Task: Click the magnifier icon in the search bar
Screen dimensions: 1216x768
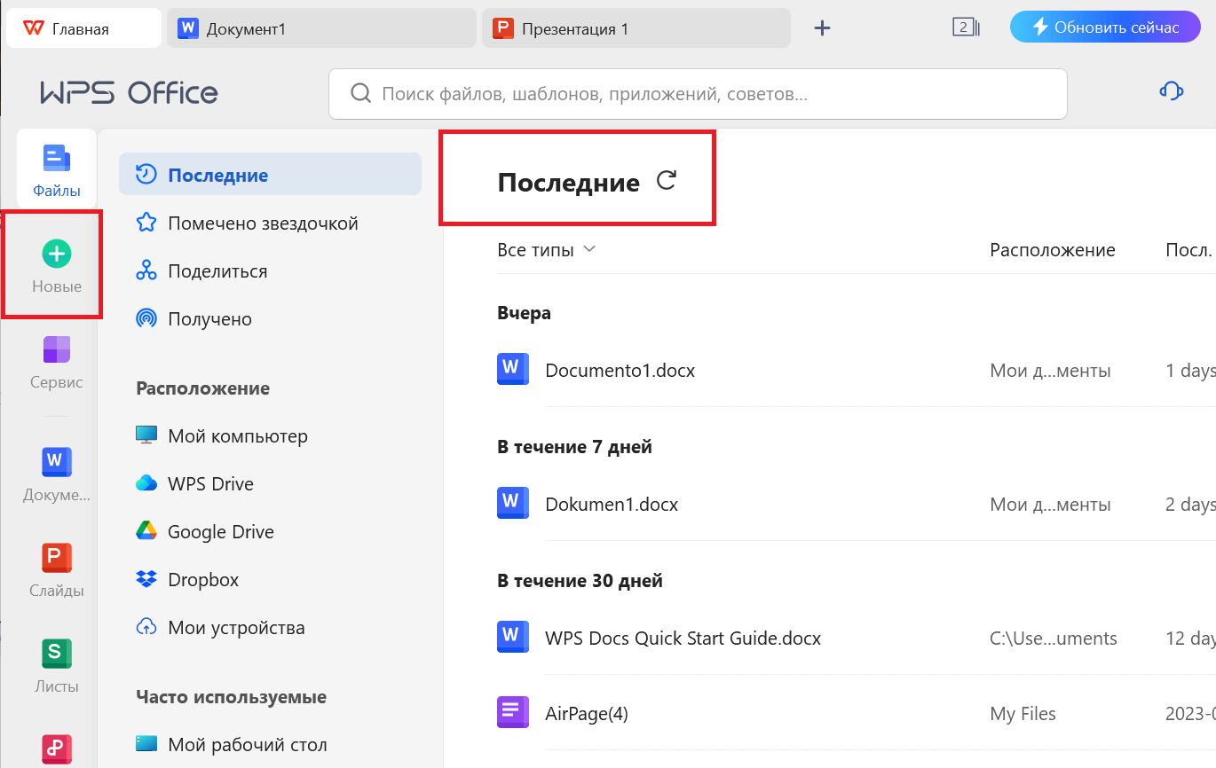Action: [359, 93]
